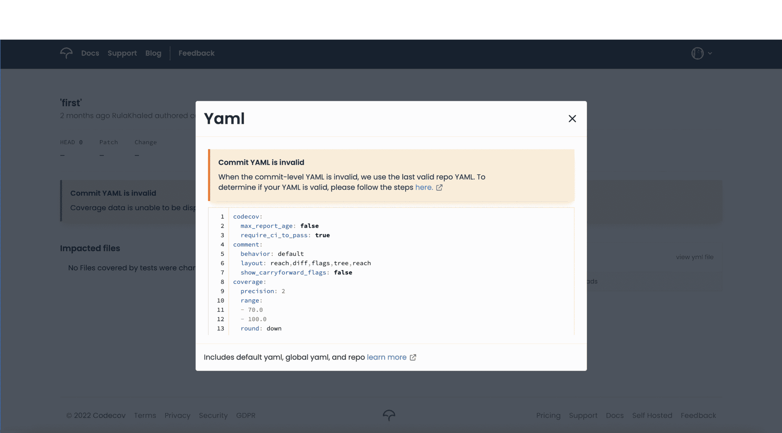Open the GDPR footer link
Viewport: 782px width, 433px height.
click(246, 415)
